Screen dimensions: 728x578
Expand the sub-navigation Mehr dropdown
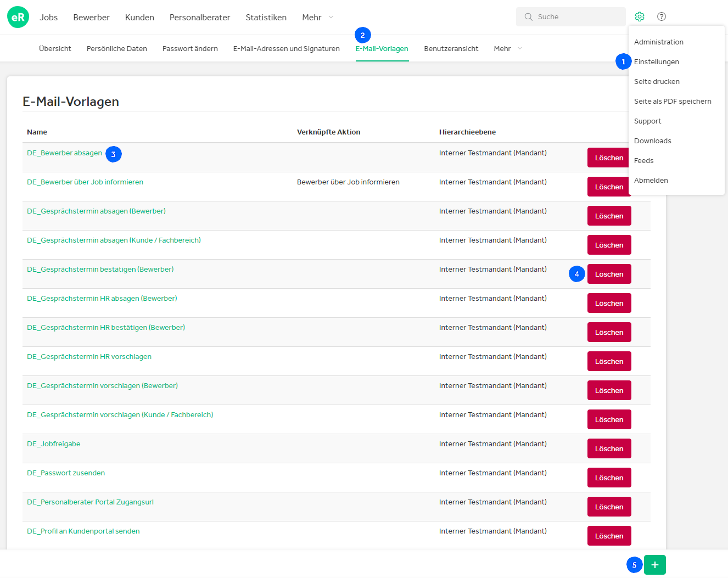508,49
